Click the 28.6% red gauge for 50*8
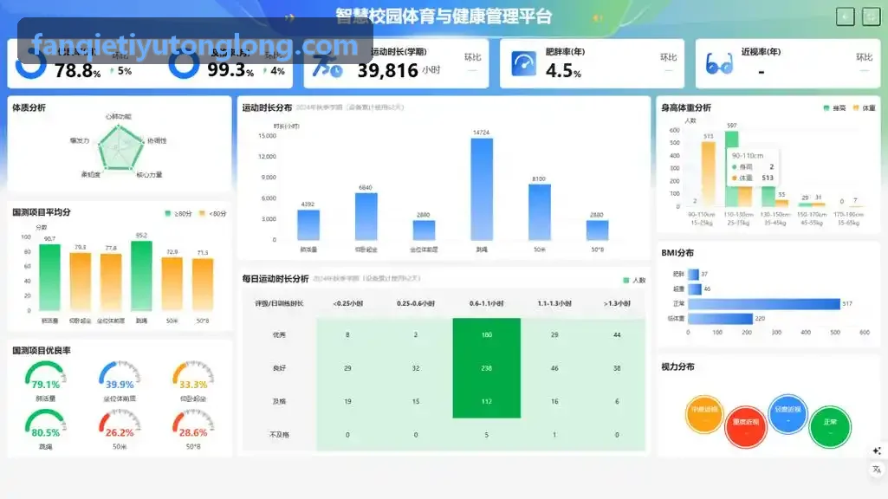The height and width of the screenshot is (499, 888). pyautogui.click(x=192, y=424)
